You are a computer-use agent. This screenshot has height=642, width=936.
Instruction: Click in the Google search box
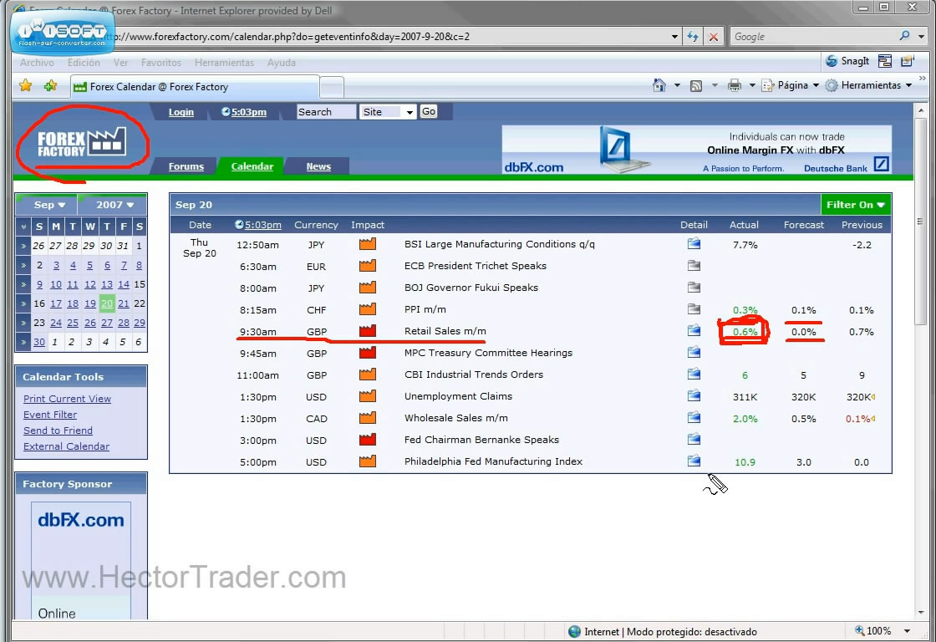click(814, 37)
